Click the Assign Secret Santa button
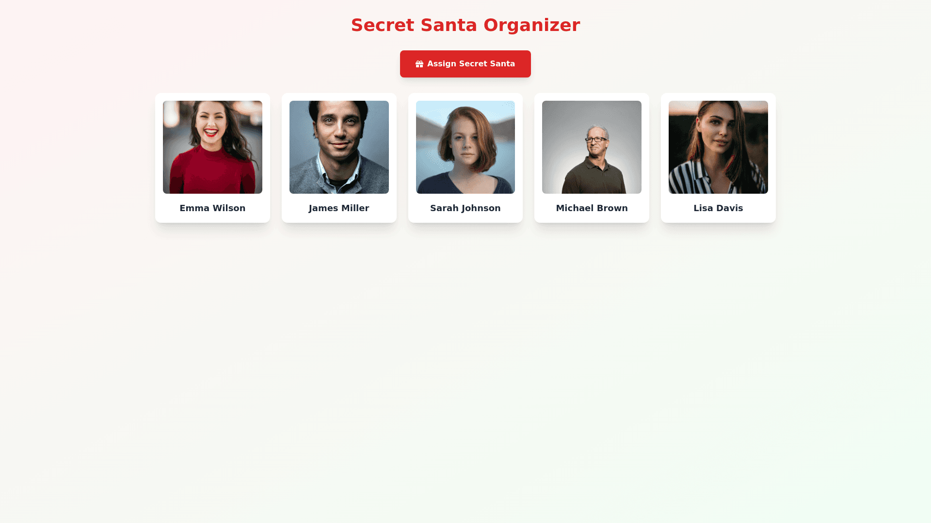This screenshot has width=931, height=523. (465, 64)
